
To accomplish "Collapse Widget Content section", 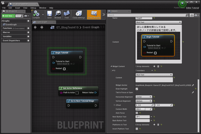I will point(111,66).
